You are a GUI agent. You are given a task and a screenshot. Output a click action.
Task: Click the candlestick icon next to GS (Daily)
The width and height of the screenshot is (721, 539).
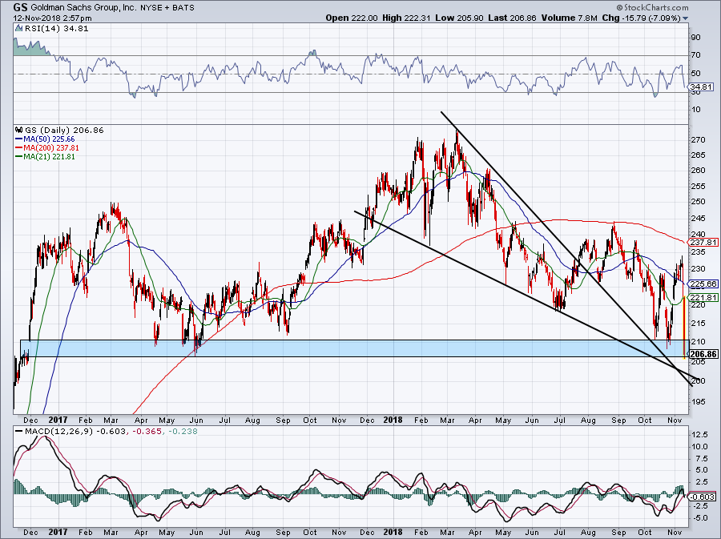click(19, 130)
